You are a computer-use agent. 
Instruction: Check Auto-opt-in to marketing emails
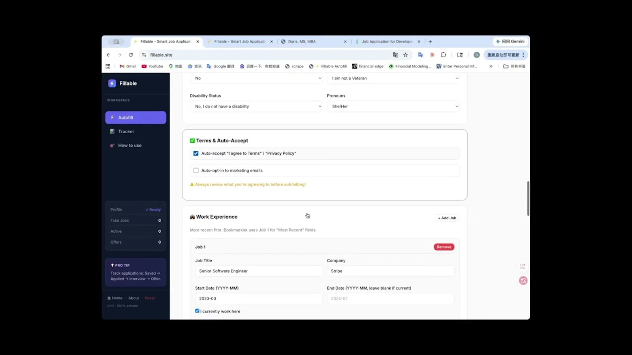click(196, 170)
